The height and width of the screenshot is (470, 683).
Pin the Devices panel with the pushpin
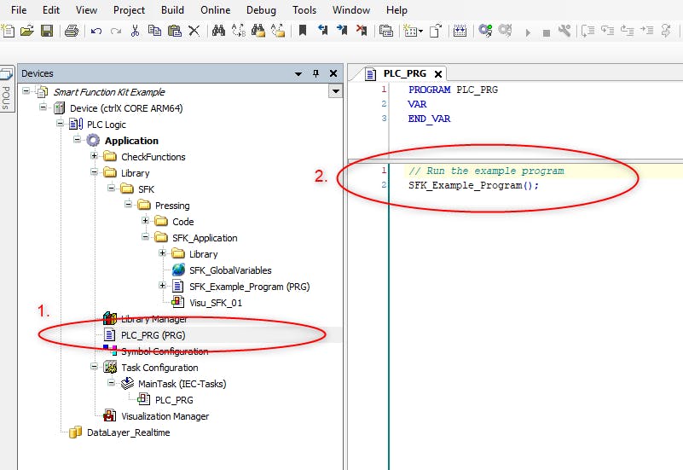(x=316, y=73)
